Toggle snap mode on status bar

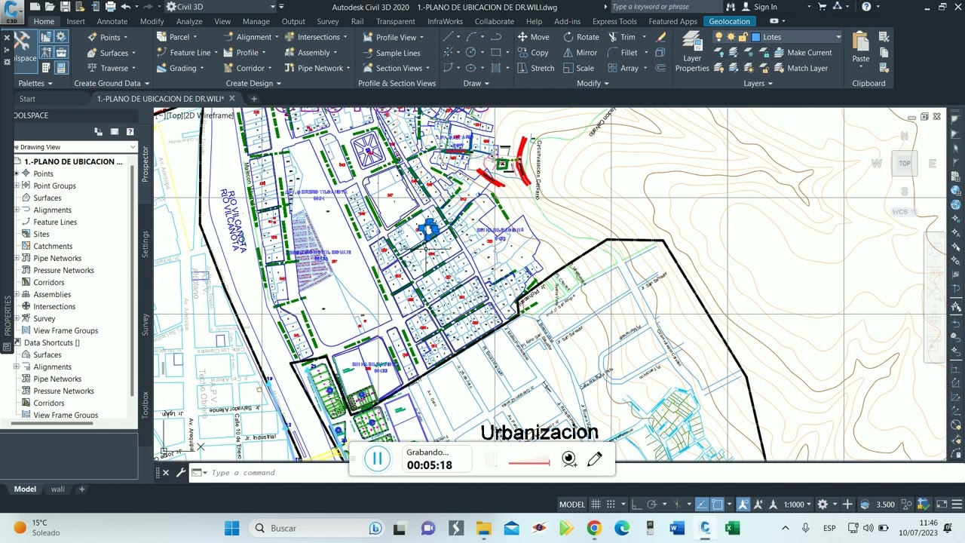point(611,505)
